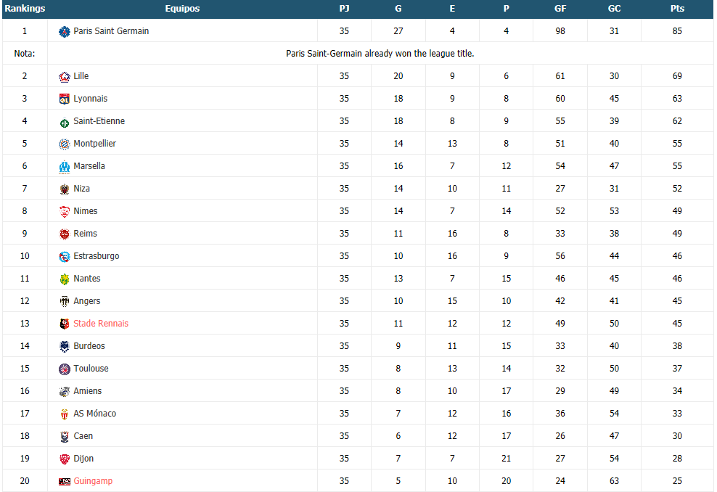Screen dimensions: 717x492
Task: Click Dijon team name
Action: [83, 458]
